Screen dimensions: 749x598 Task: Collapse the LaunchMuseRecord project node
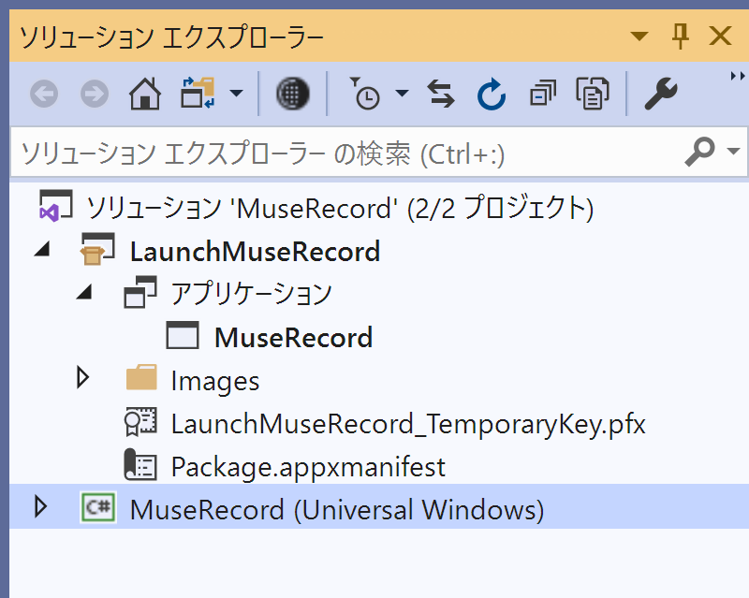(43, 249)
